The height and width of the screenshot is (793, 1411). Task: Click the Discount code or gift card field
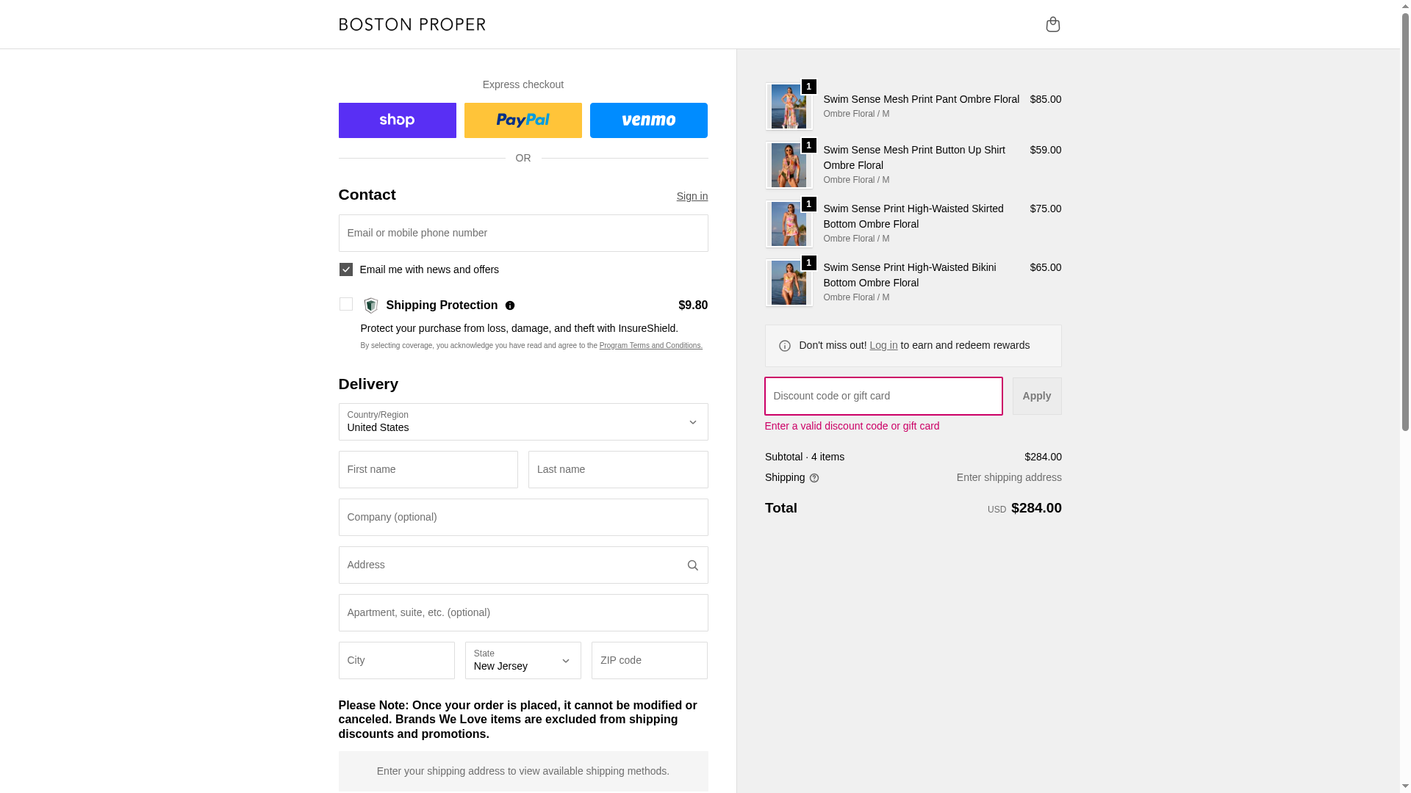883,396
